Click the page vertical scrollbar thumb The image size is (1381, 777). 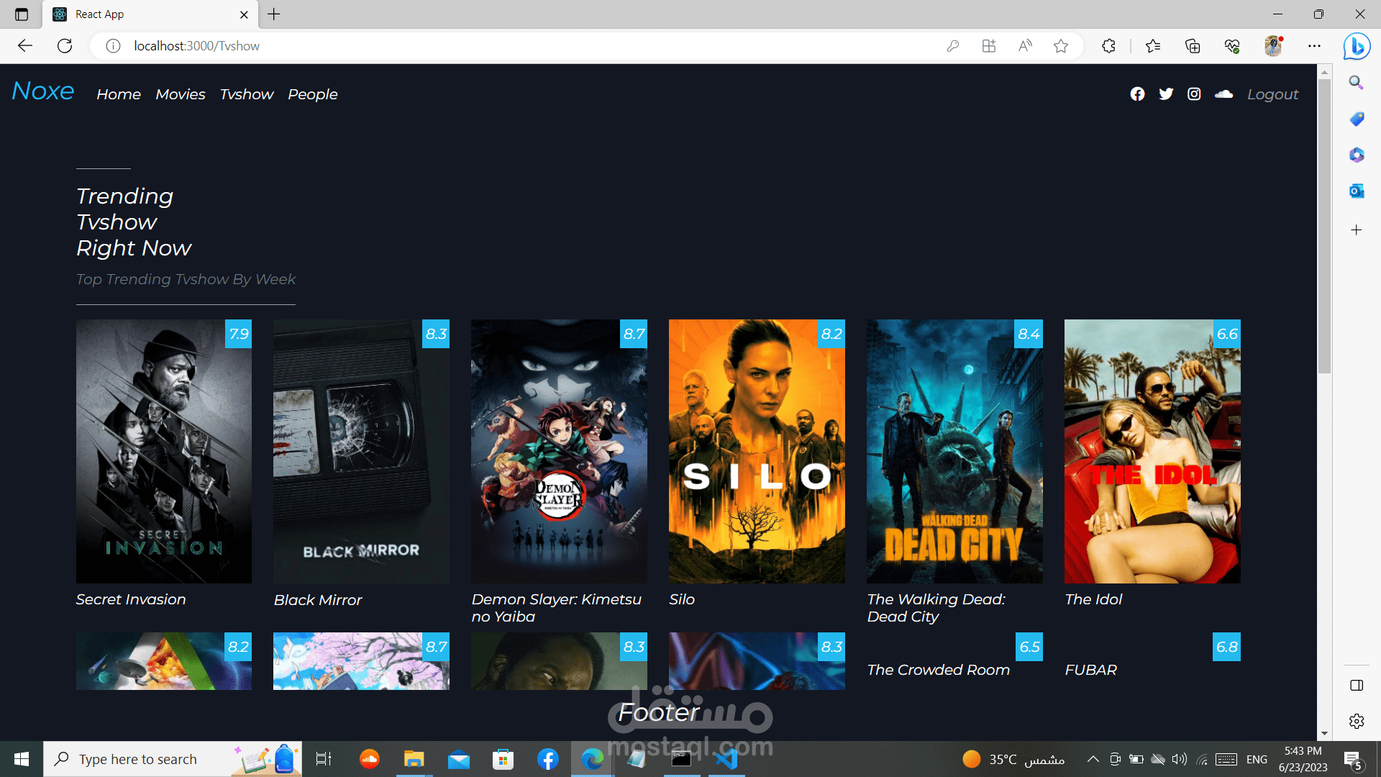(1324, 227)
